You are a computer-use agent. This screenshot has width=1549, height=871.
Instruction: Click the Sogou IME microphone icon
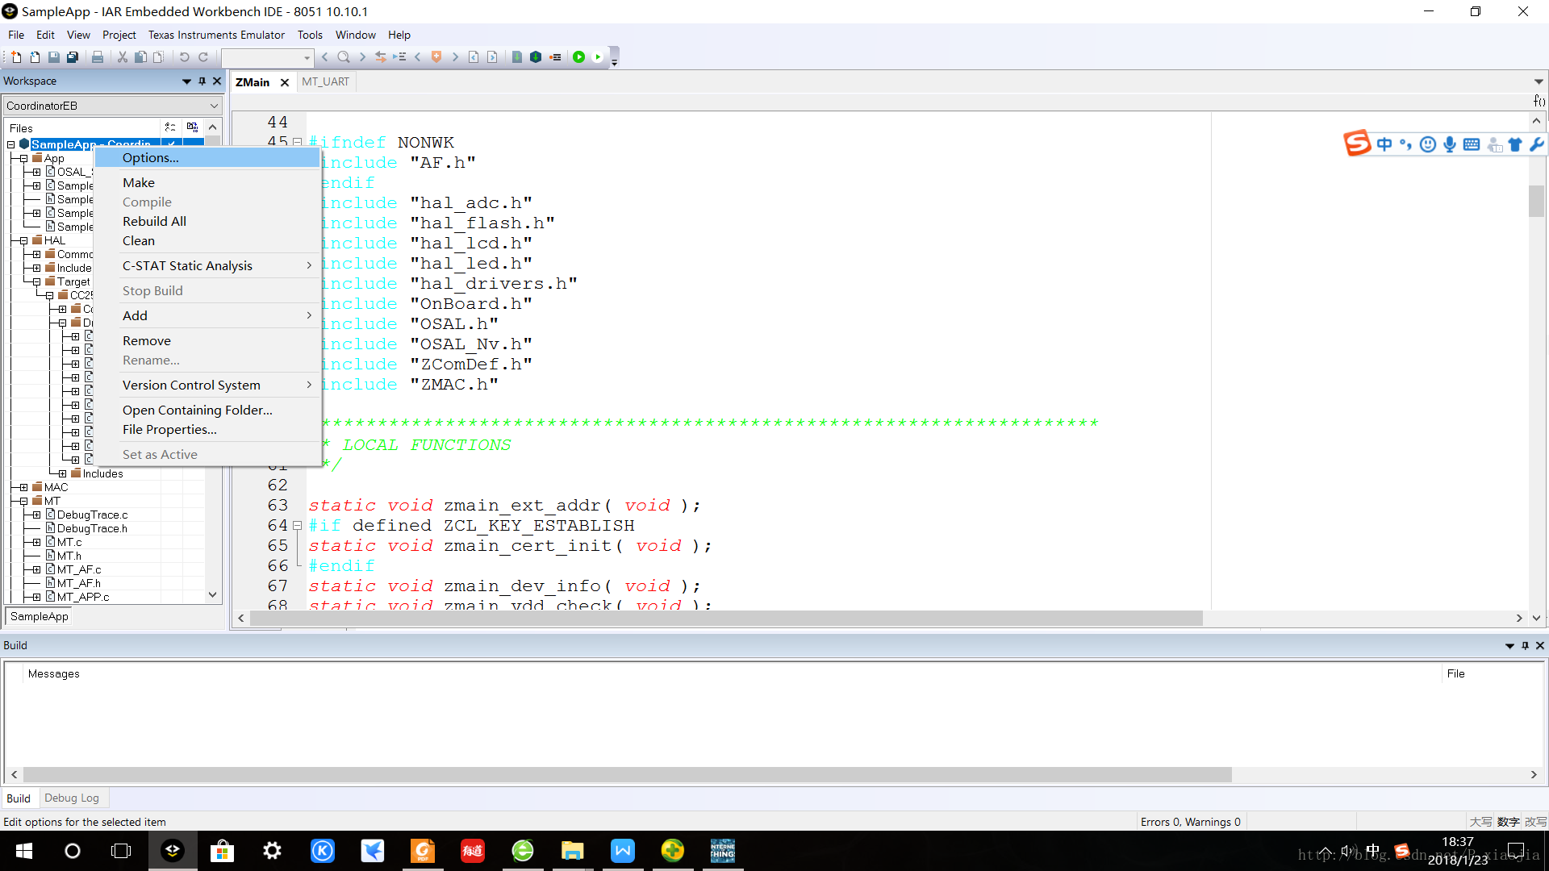click(1450, 144)
